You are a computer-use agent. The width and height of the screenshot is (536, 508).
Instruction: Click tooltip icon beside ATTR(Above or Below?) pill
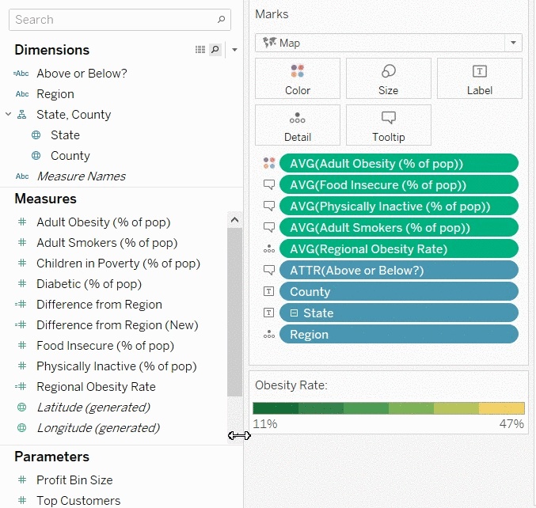[269, 271]
